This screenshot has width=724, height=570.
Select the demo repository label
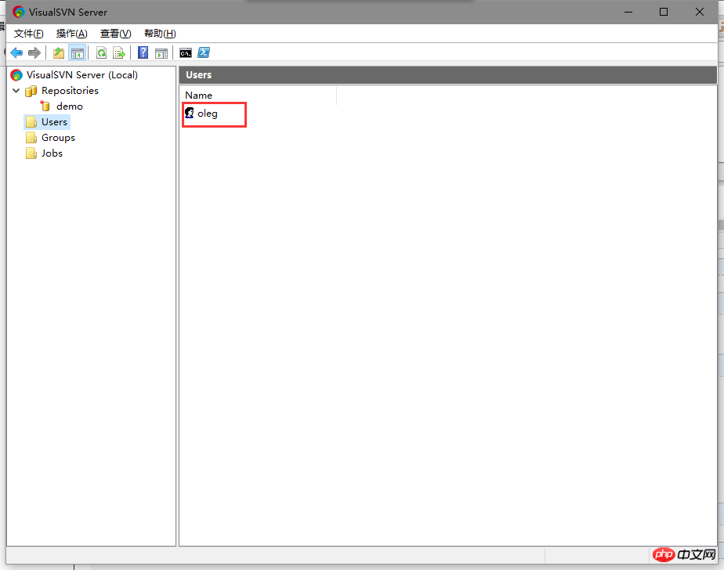click(69, 106)
